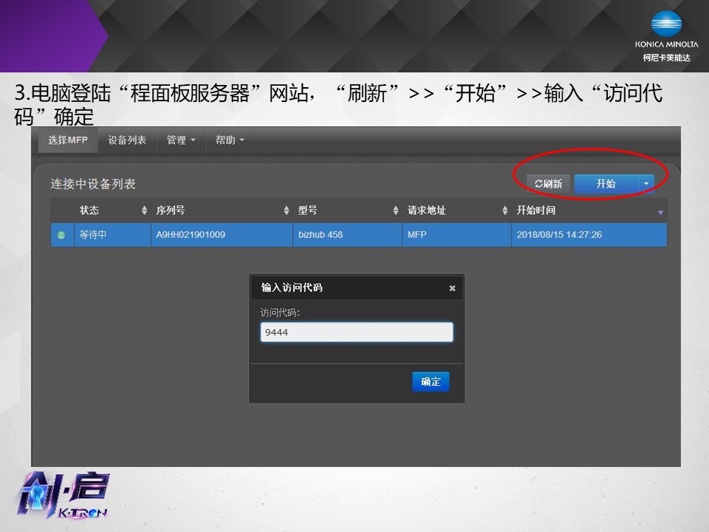709x532 pixels.
Task: Click sort arrows in the 状态 column header
Action: [x=144, y=211]
